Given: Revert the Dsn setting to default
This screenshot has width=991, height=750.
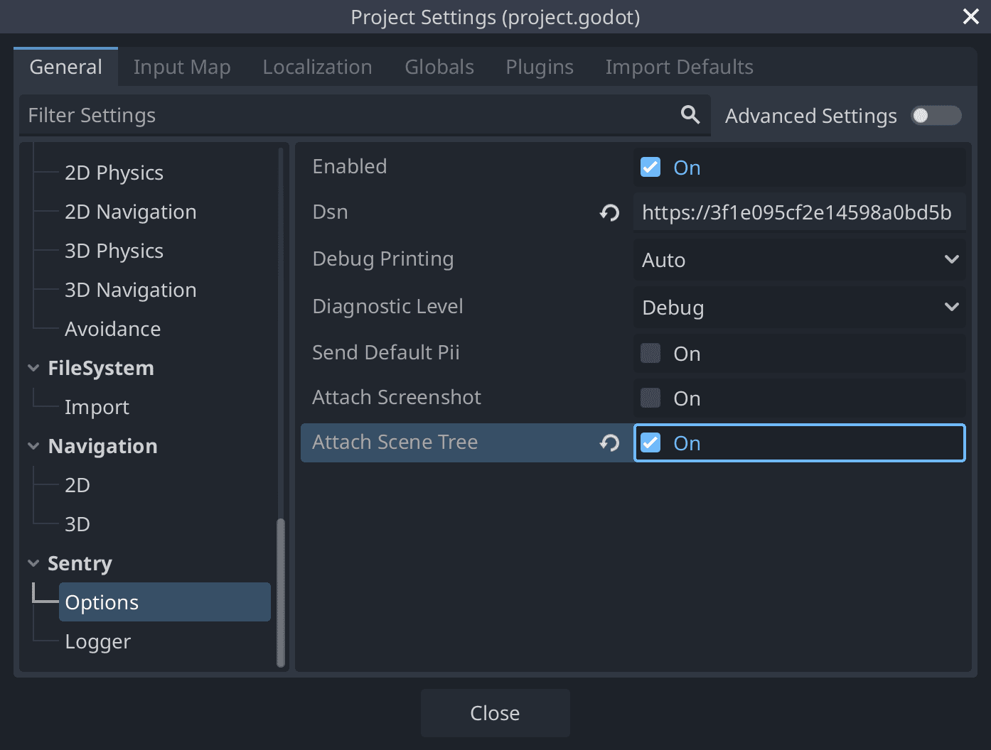Looking at the screenshot, I should pos(609,212).
